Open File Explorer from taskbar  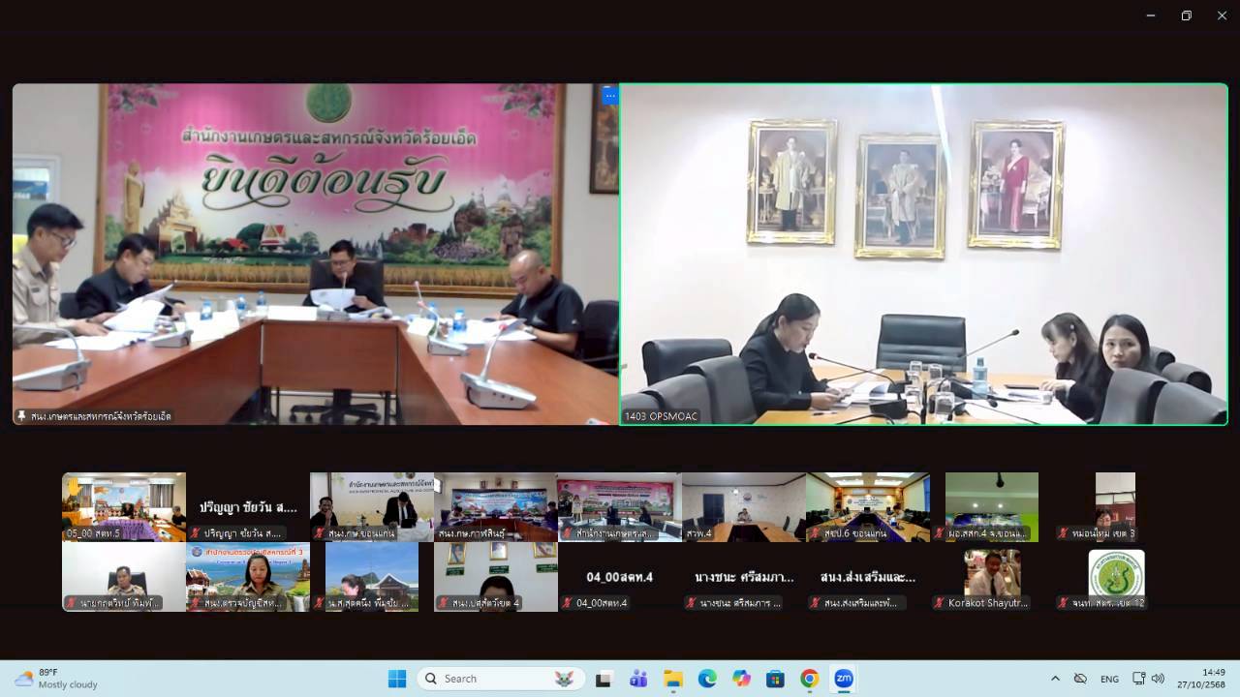(x=673, y=679)
